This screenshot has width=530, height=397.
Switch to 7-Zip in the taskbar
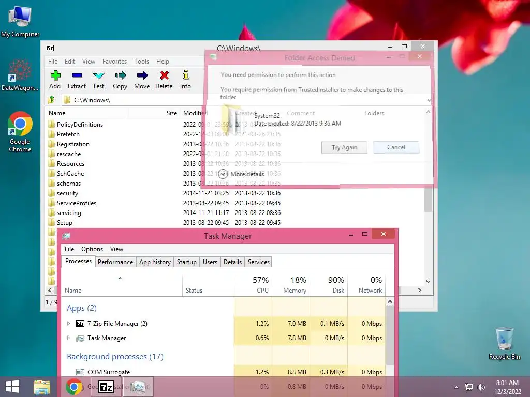(x=106, y=387)
